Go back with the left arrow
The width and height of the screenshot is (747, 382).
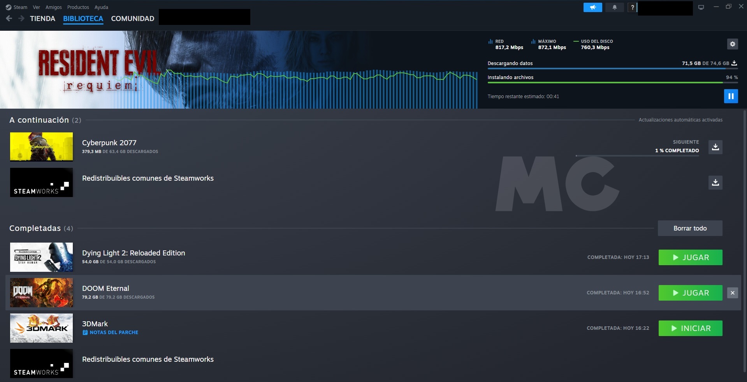pos(9,18)
